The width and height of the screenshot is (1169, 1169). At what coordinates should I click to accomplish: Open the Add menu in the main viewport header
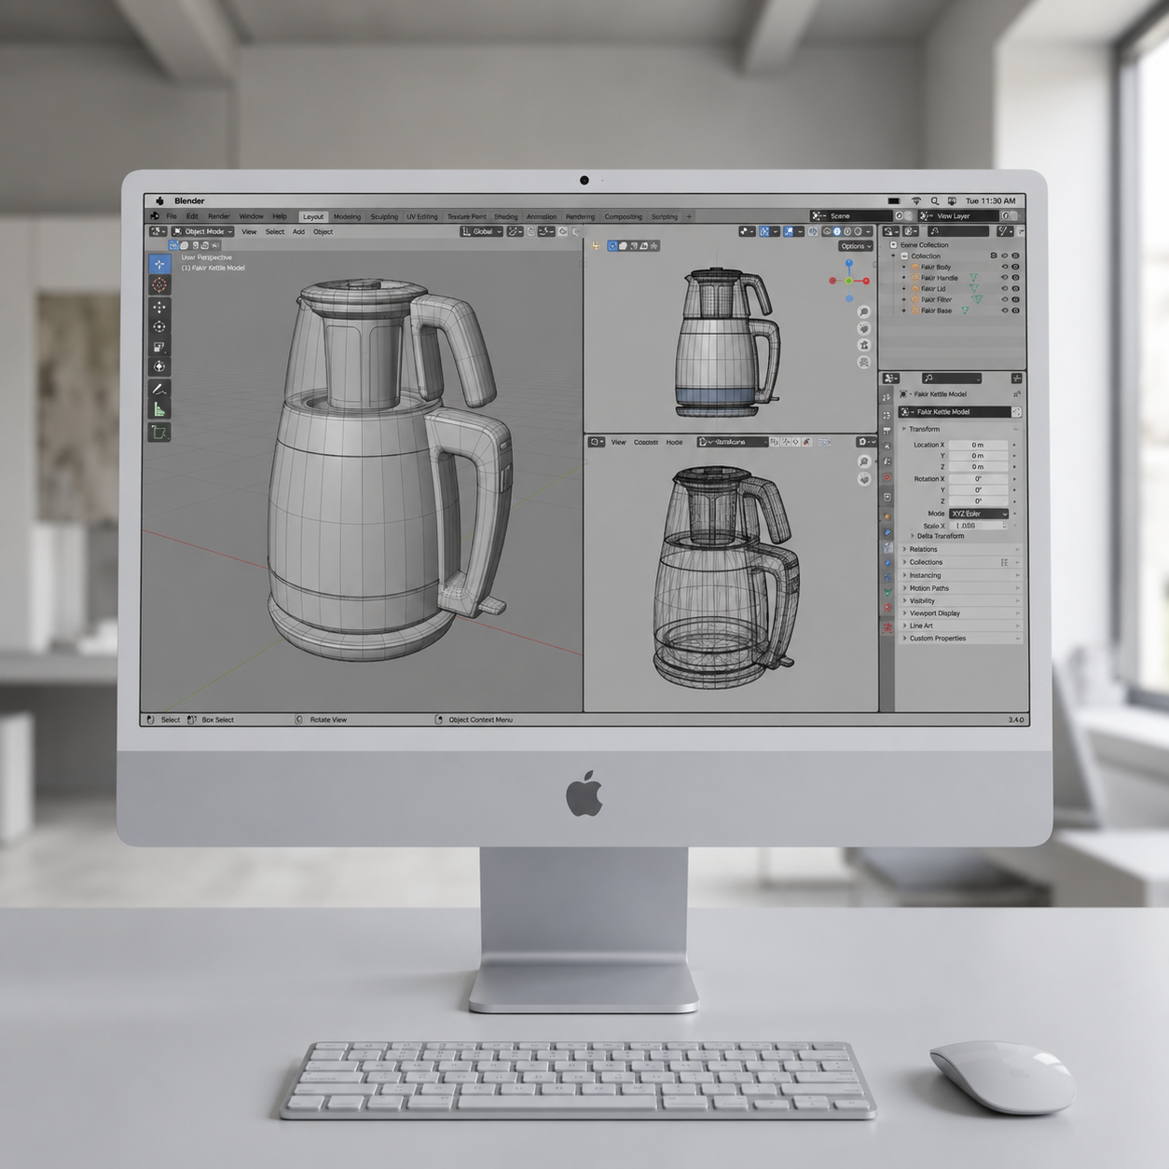298,231
